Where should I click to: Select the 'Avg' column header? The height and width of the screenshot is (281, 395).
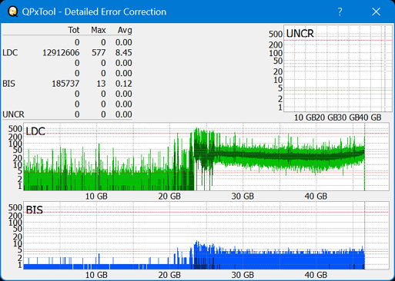click(125, 30)
